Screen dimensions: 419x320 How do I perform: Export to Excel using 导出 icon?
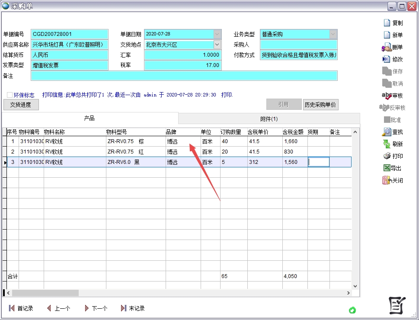point(387,168)
